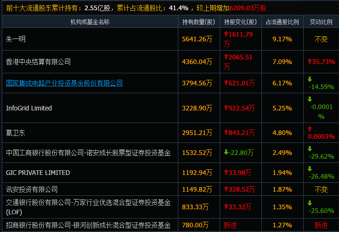
Task: Select the 新进 entry in 持股变化 column
Action: click(230, 225)
